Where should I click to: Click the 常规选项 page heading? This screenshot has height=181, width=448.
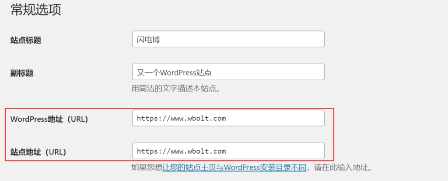tap(36, 10)
